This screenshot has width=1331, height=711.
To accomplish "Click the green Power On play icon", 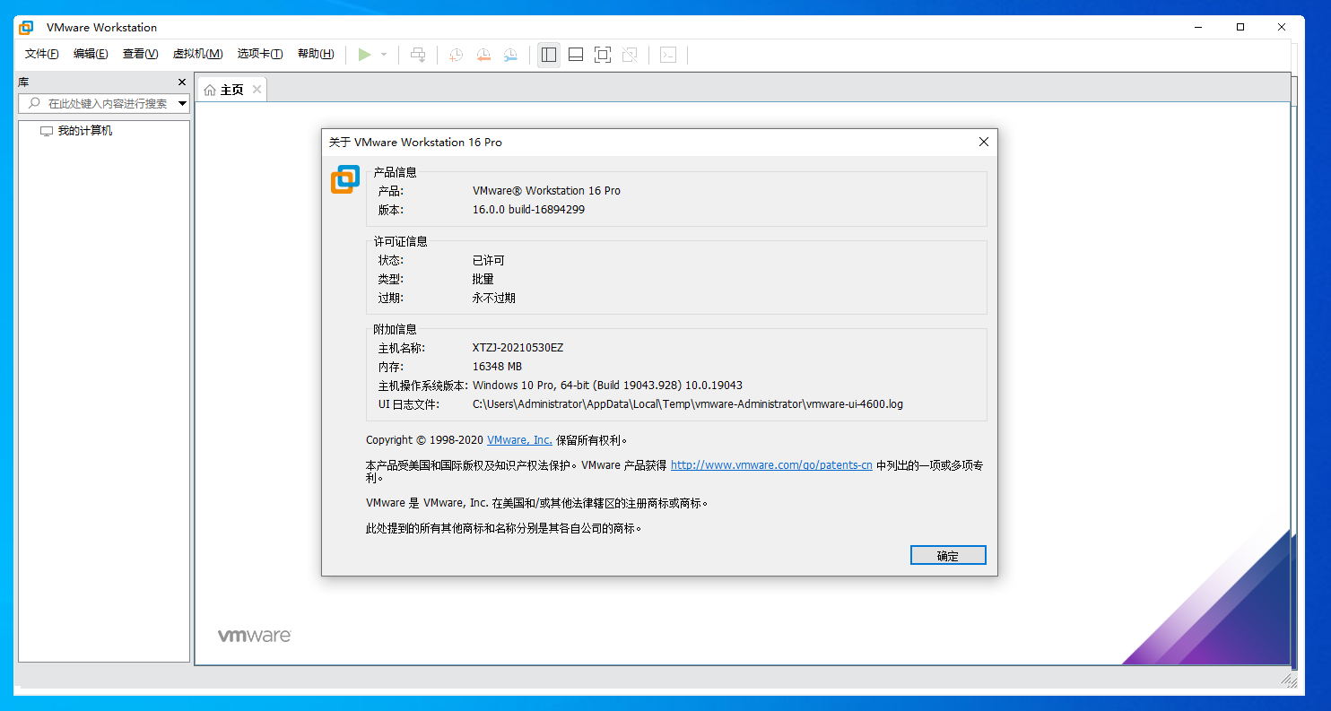I will click(364, 55).
